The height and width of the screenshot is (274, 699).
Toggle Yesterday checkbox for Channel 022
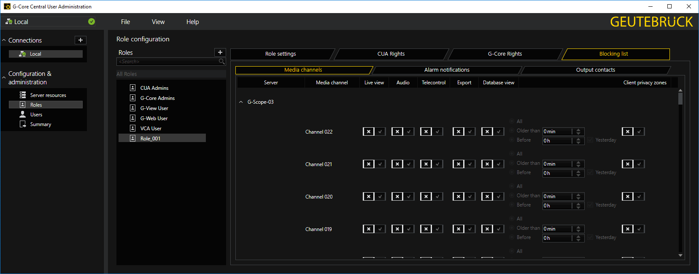point(590,140)
